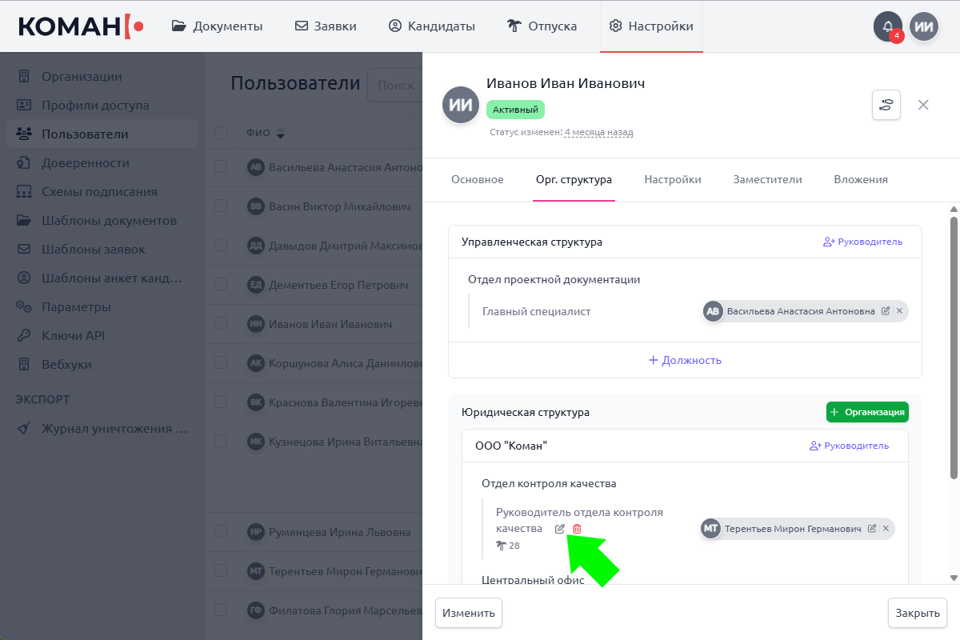The image size is (960, 640).
Task: Click the route icon button in header
Action: (x=886, y=105)
